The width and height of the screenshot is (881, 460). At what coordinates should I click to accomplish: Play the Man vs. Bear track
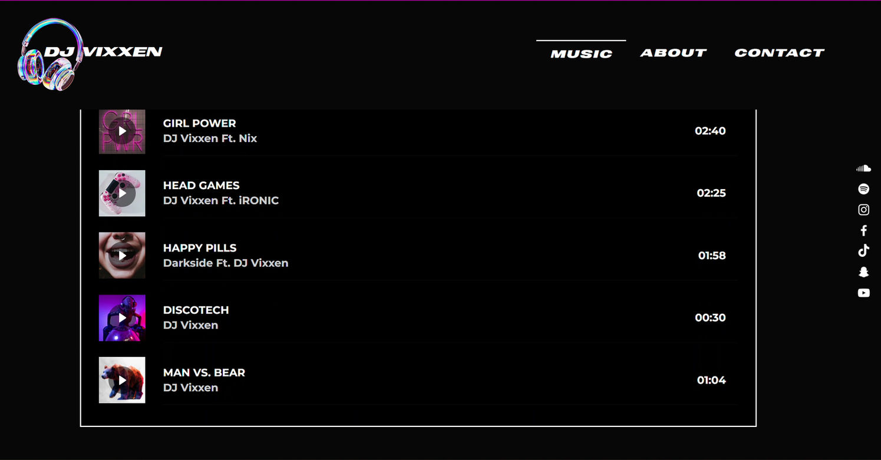(x=122, y=380)
